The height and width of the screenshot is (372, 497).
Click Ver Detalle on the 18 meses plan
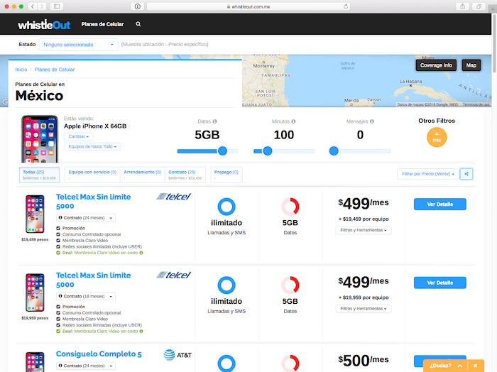click(x=440, y=283)
